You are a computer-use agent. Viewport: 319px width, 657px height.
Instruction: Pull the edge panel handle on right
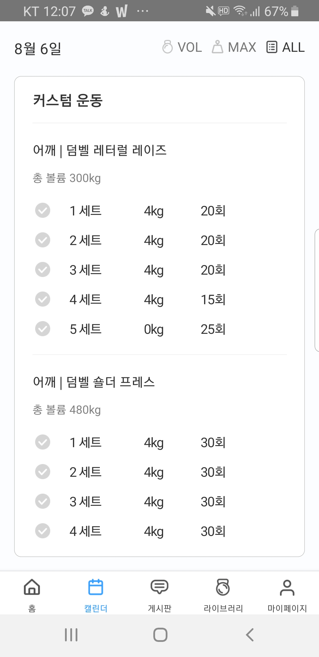pyautogui.click(x=317, y=290)
